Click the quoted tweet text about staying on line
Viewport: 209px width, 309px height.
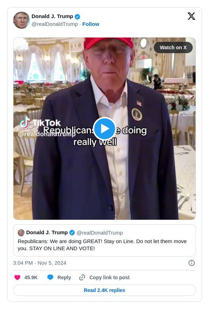[x=102, y=245]
